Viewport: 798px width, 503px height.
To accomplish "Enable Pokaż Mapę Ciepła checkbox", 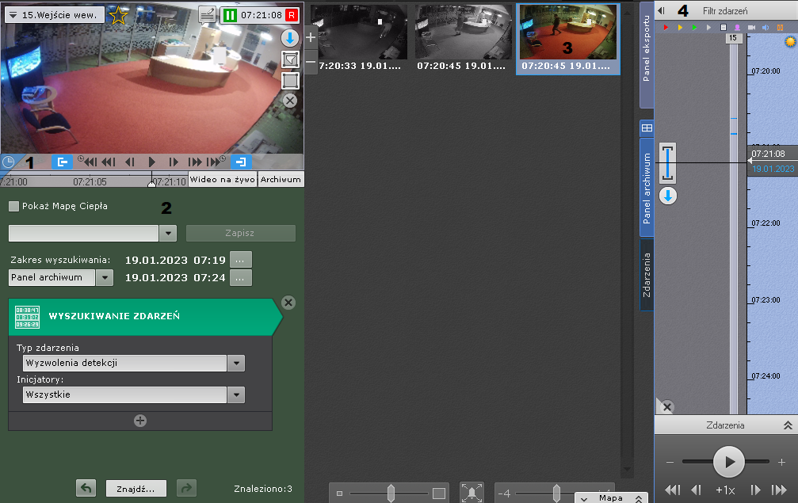I will click(x=13, y=206).
